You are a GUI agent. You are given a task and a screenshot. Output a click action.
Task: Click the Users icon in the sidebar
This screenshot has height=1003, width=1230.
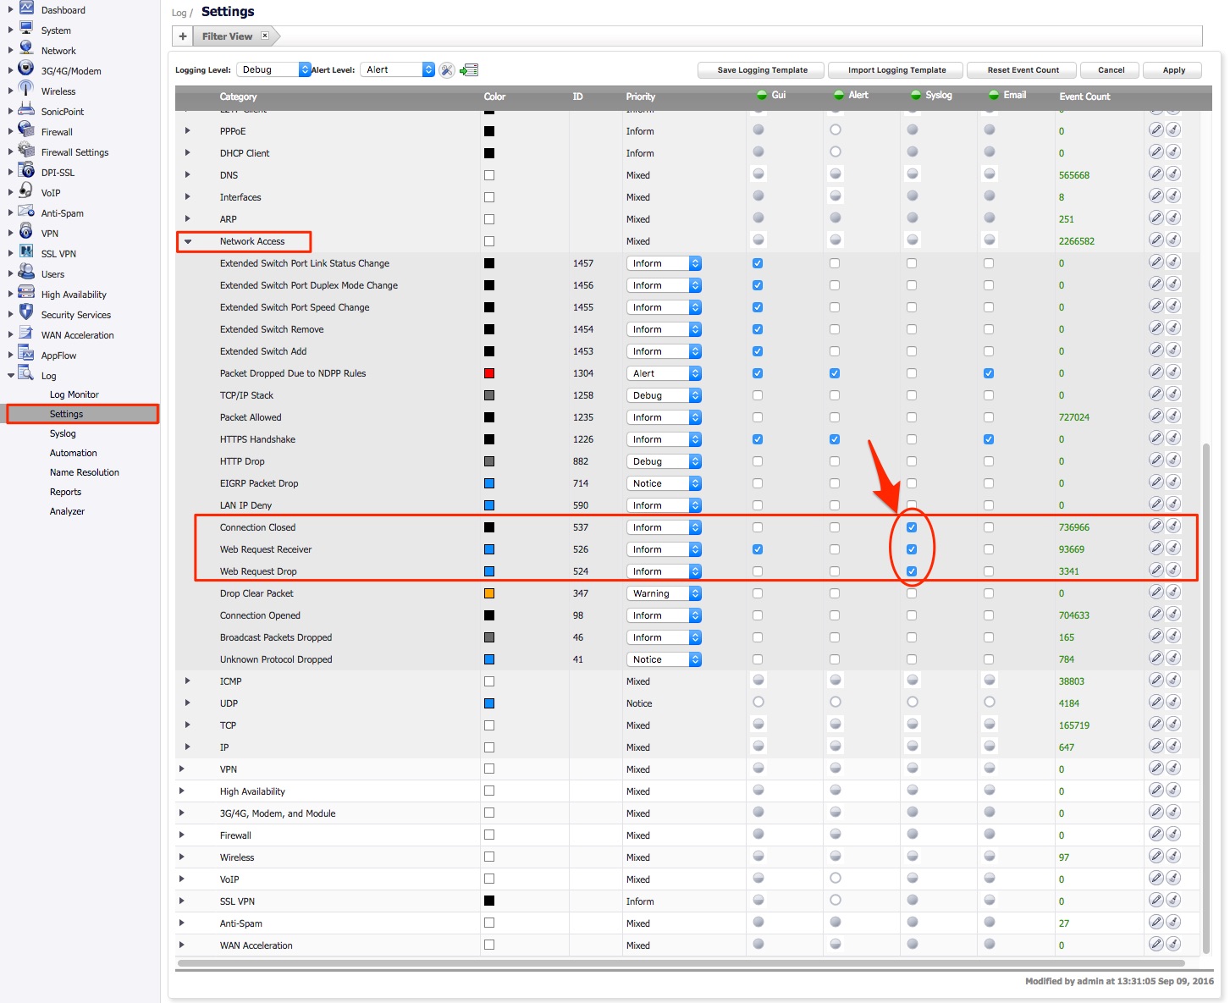coord(26,273)
